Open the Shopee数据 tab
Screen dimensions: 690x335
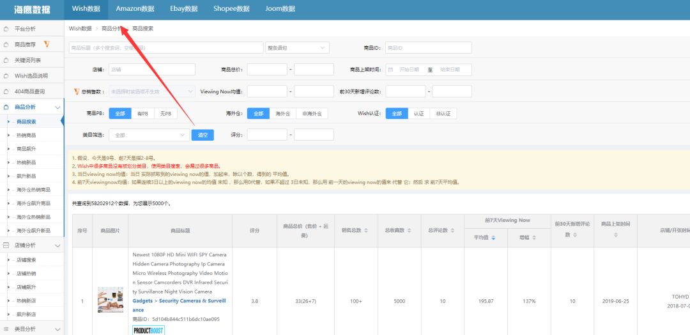coord(231,9)
